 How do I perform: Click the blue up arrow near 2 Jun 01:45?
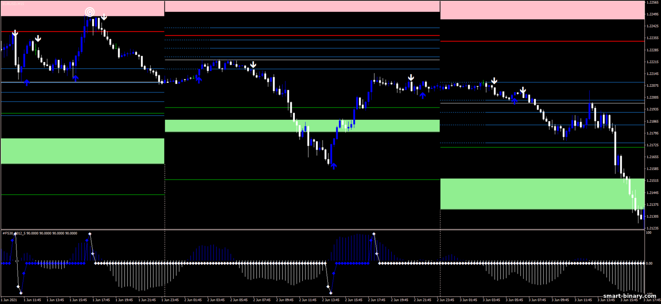pos(199,80)
